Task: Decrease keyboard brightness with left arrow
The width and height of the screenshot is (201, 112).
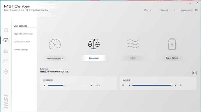Action: tap(129, 85)
